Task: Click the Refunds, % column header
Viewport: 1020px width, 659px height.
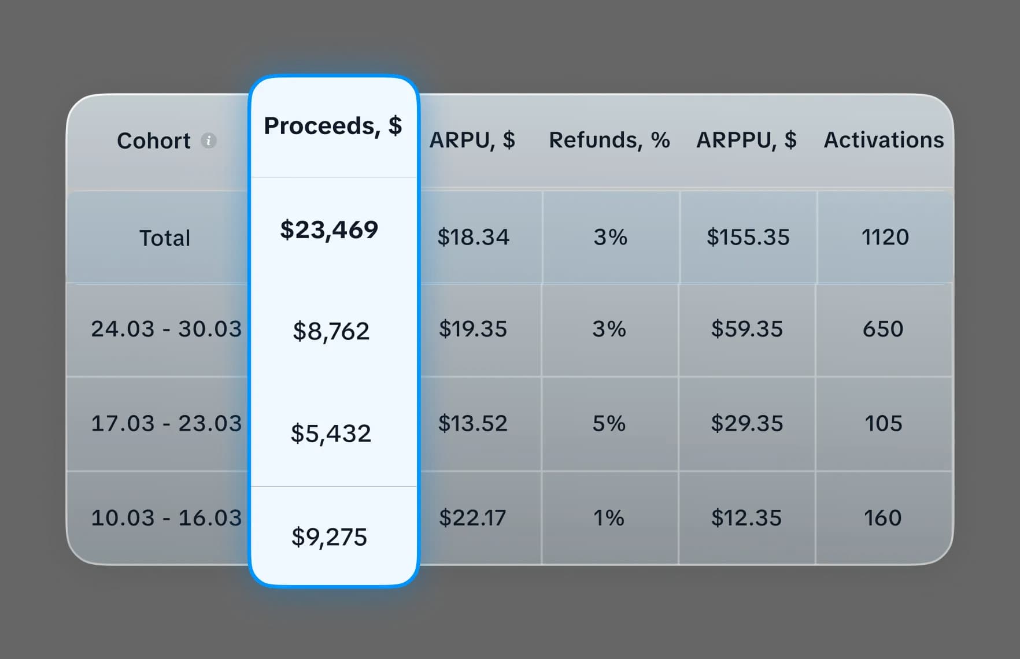Action: click(x=609, y=140)
